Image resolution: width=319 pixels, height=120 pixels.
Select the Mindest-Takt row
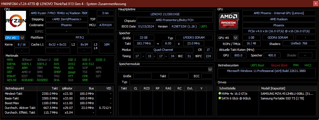coord(58,94)
